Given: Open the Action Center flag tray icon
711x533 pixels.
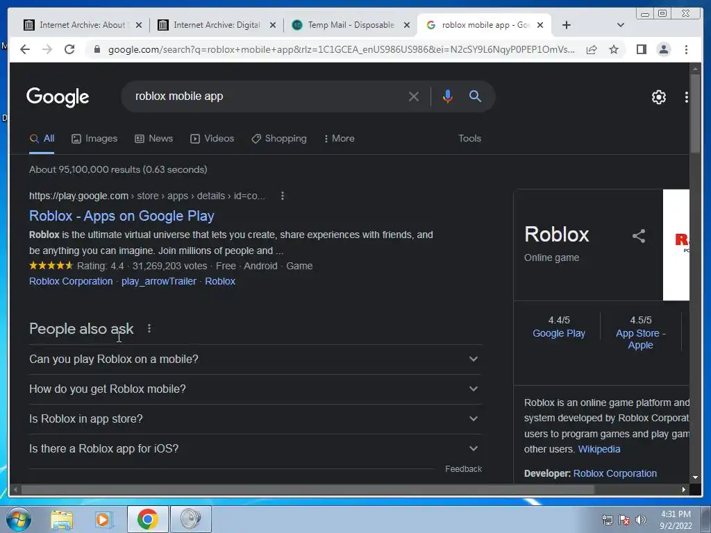Looking at the screenshot, I should [x=624, y=520].
